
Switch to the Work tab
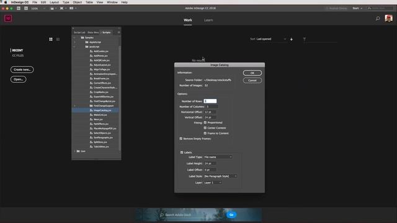188,20
